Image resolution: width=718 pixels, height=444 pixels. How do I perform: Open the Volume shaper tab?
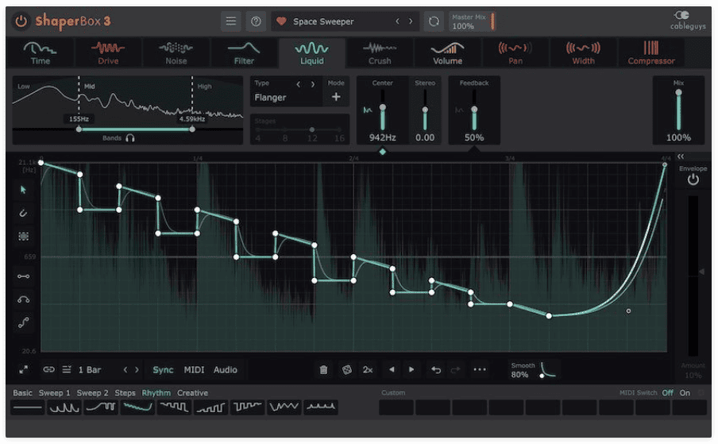click(x=447, y=53)
